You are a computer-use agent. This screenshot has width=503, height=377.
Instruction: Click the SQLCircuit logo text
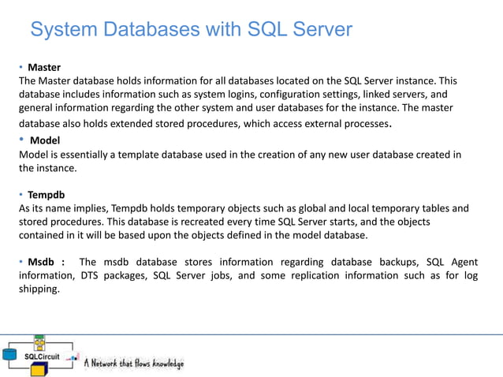[42, 356]
